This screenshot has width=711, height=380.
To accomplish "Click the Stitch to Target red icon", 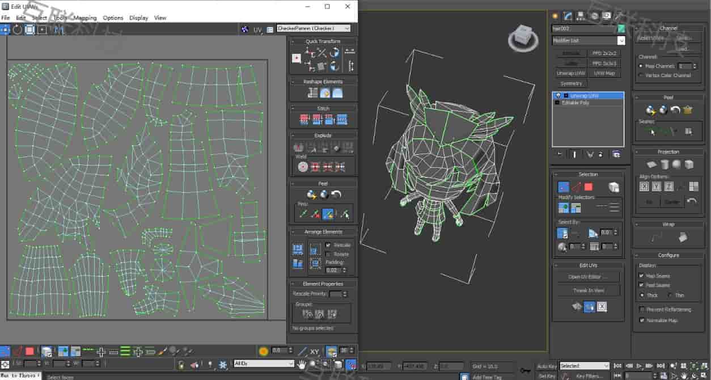I will [x=303, y=120].
